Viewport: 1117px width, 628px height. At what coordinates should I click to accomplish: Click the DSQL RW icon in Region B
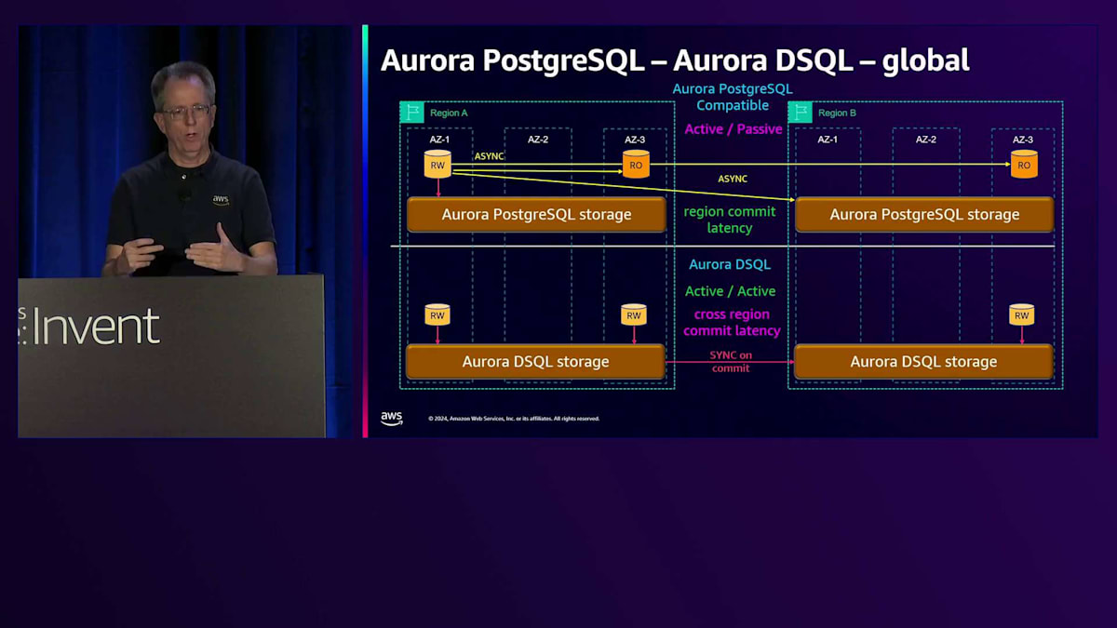[1021, 314]
